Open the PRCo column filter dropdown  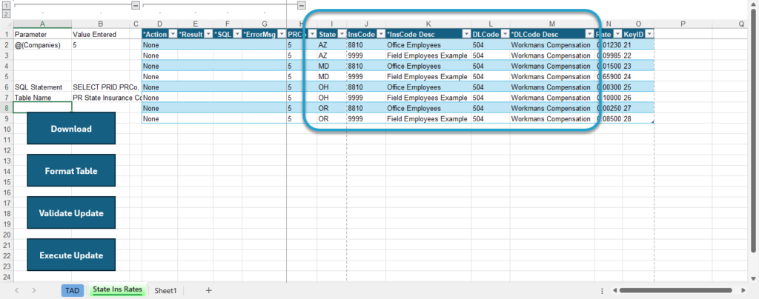pos(313,34)
